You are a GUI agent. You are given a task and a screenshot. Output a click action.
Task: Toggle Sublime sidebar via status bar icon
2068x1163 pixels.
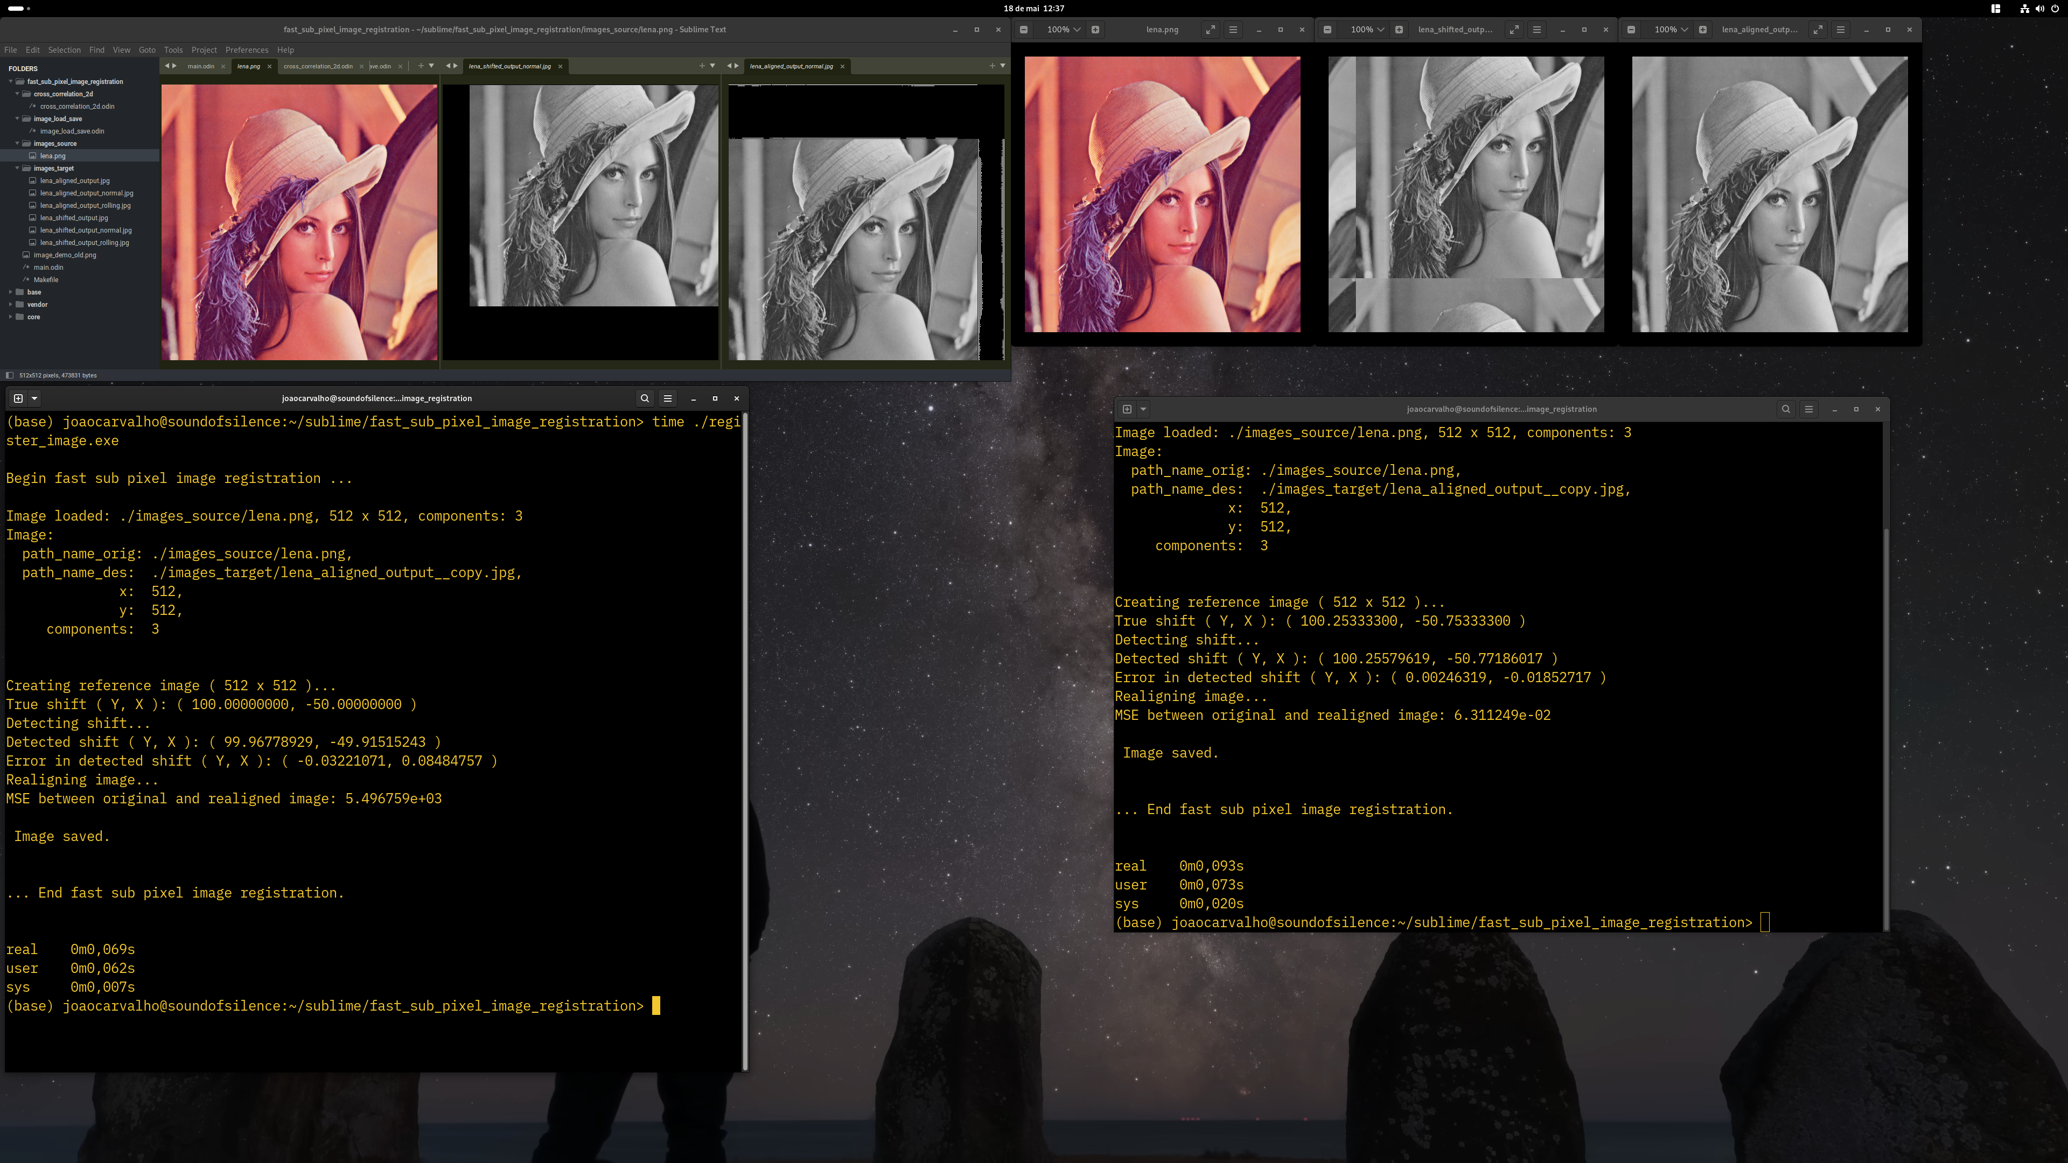10,375
